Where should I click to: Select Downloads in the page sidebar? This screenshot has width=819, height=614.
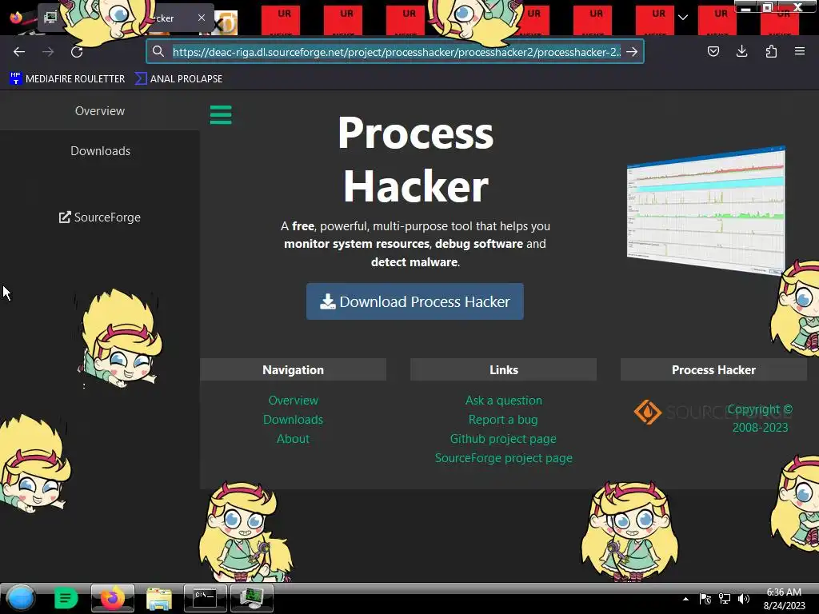100,151
